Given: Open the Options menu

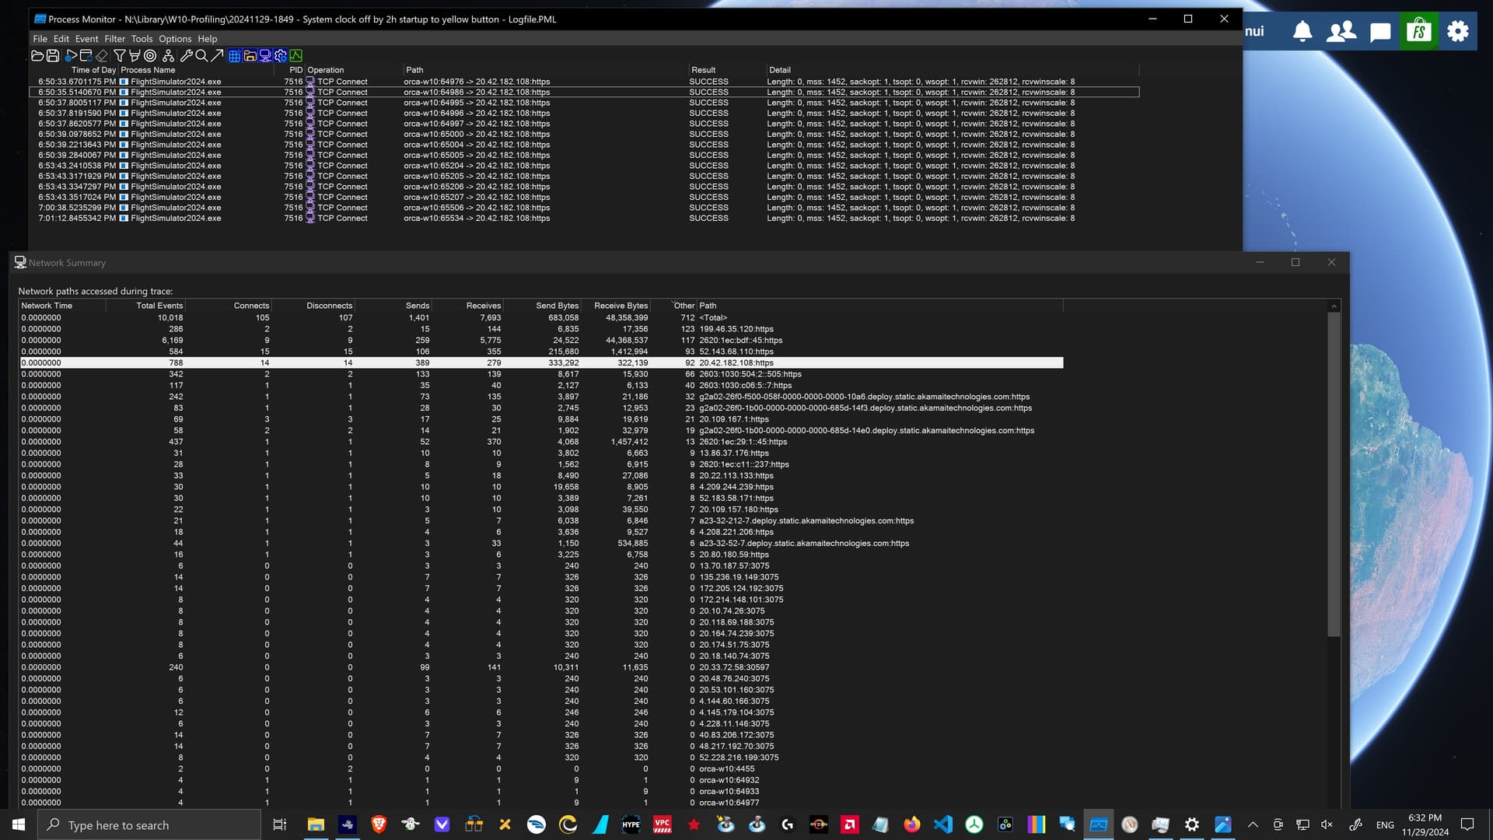Looking at the screenshot, I should pyautogui.click(x=175, y=38).
